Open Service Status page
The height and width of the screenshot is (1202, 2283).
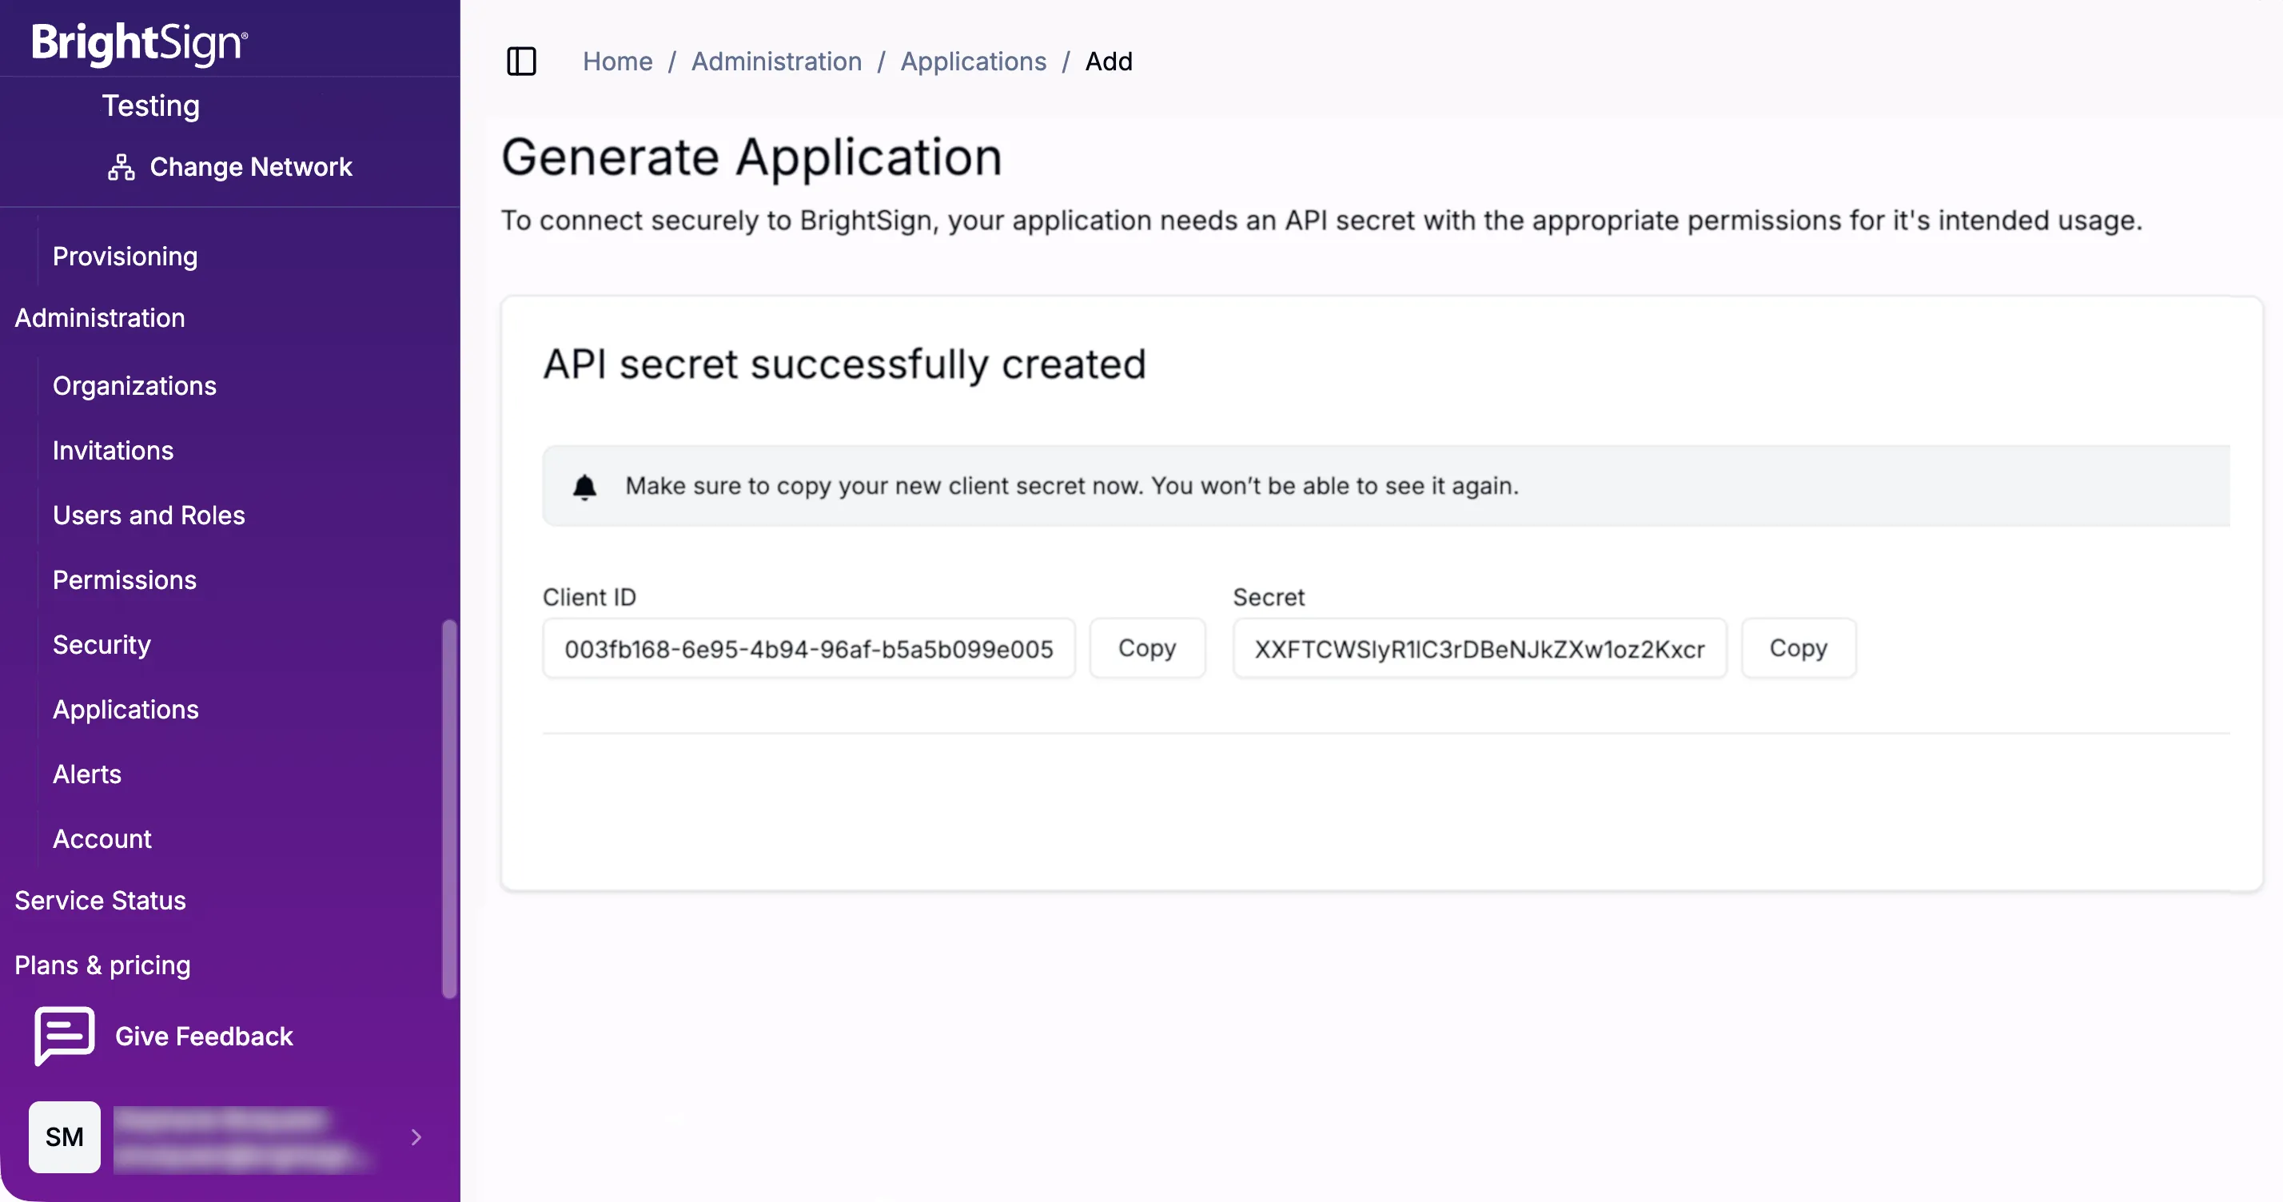(100, 900)
